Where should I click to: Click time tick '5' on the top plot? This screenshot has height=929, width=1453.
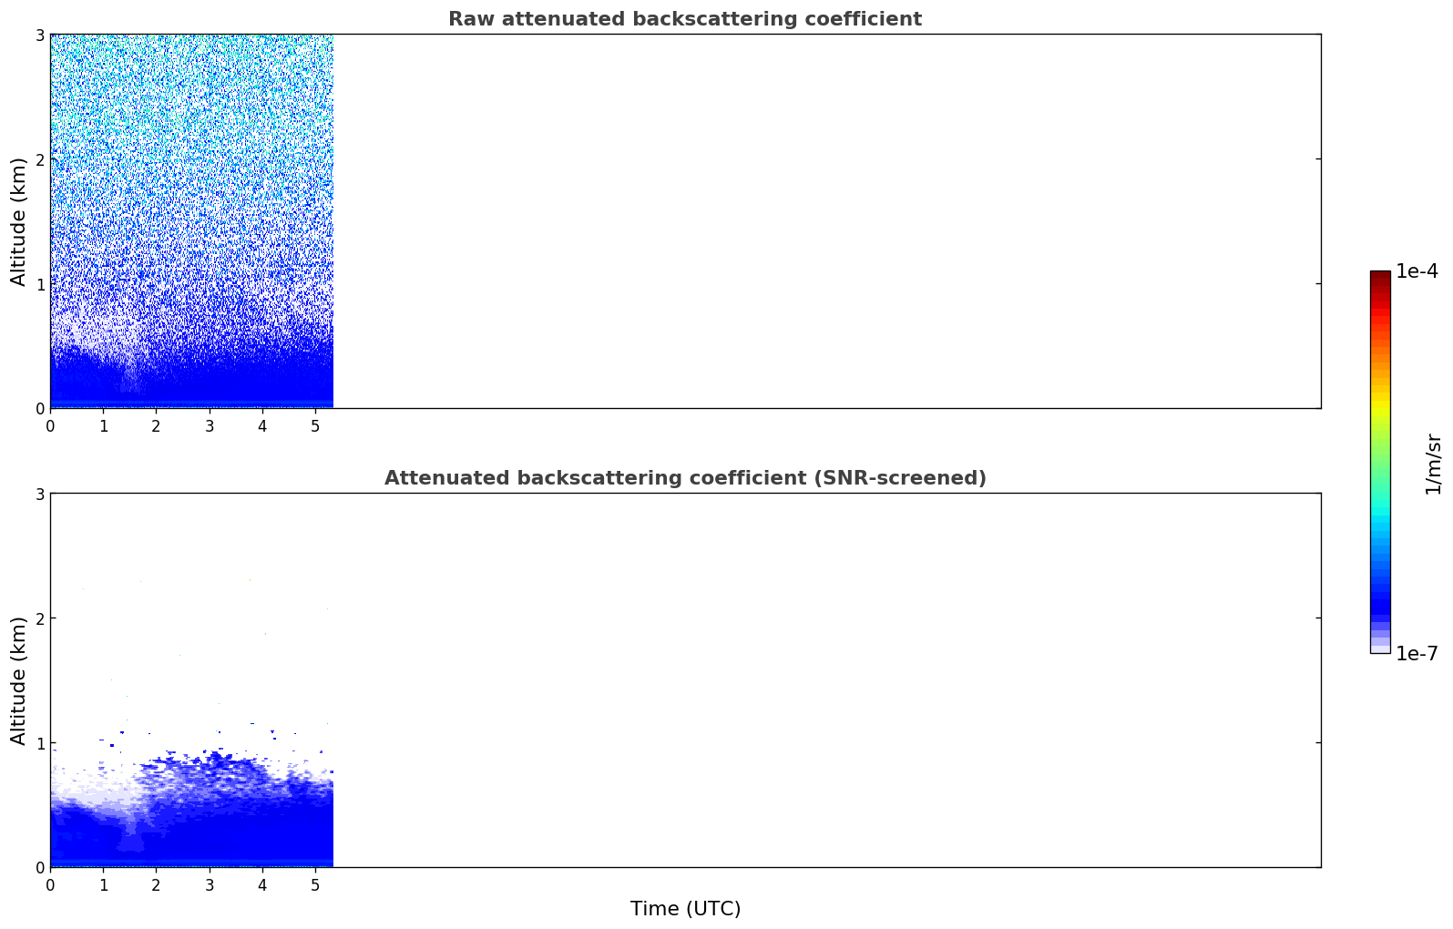315,425
